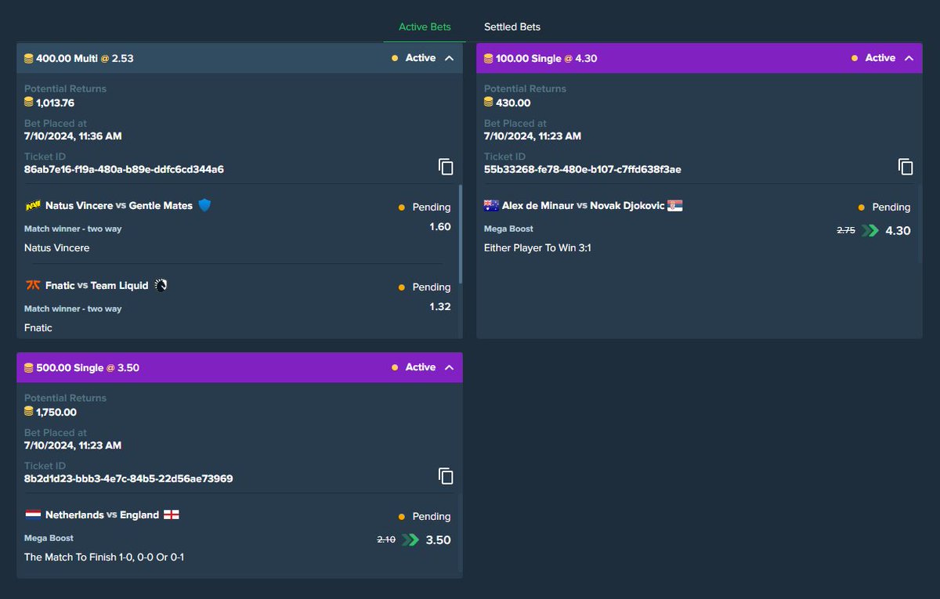
Task: Click the coin icon beside 1,013.76 returns
Action: click(x=29, y=103)
